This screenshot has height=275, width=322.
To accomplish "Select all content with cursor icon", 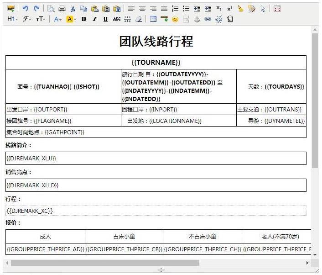I will pyautogui.click(x=263, y=9).
